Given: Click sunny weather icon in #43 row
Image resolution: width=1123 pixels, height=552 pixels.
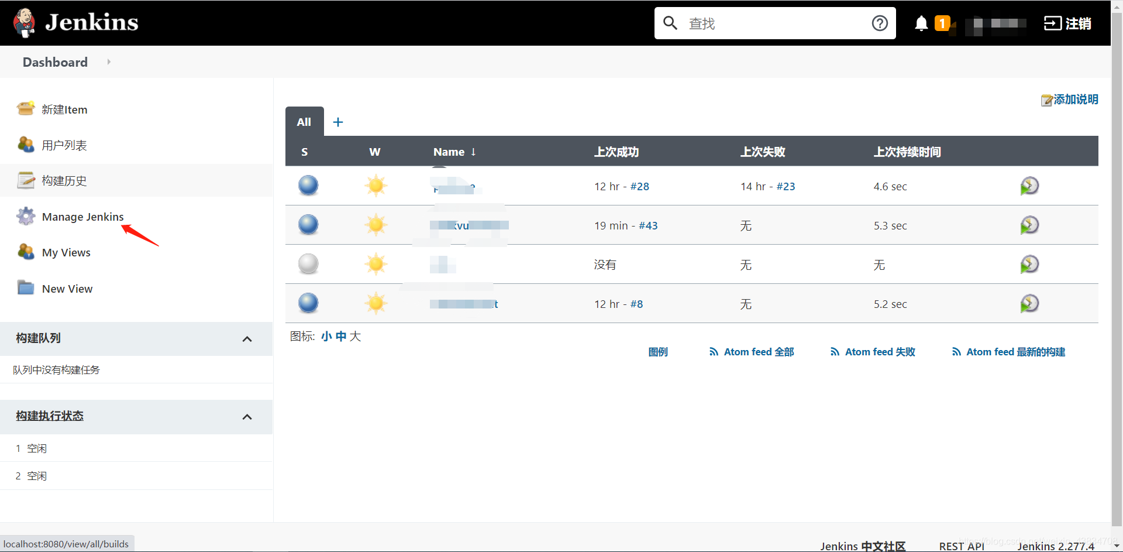Looking at the screenshot, I should [x=376, y=225].
